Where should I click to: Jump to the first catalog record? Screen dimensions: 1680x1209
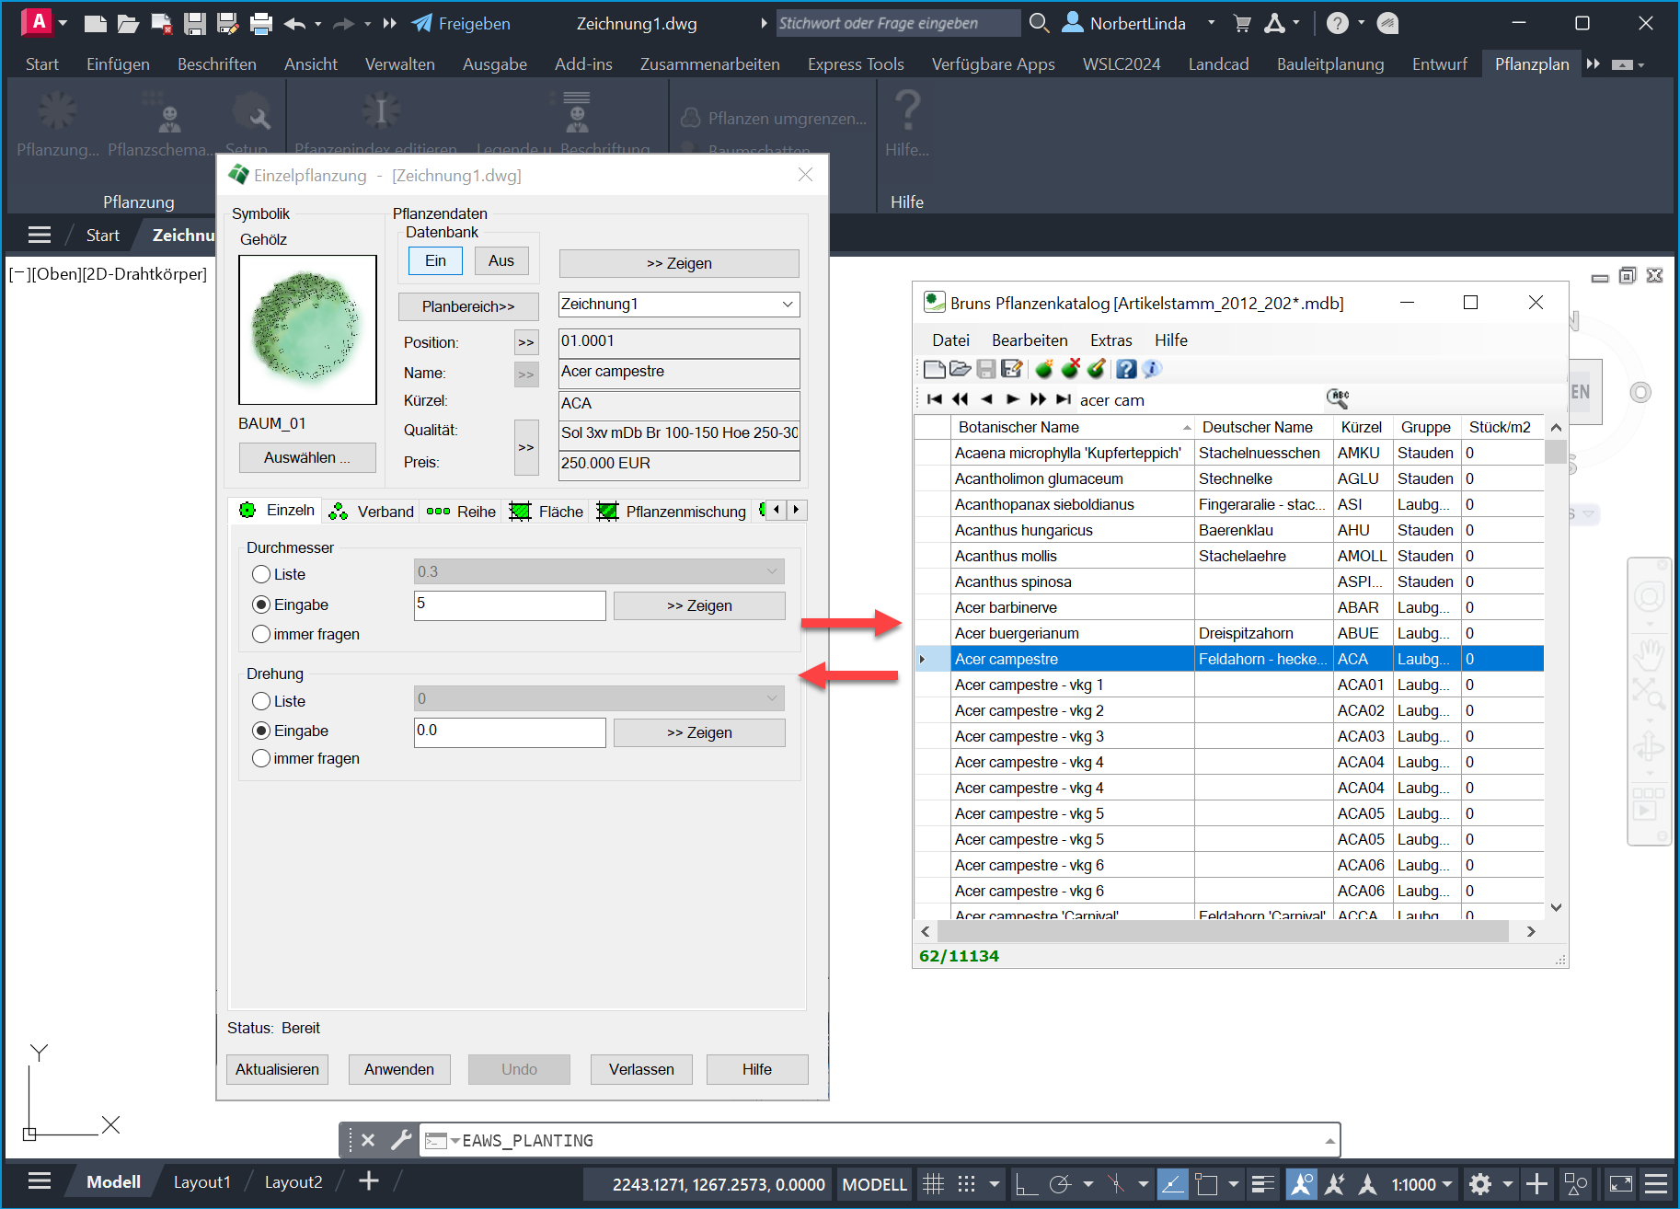(935, 399)
